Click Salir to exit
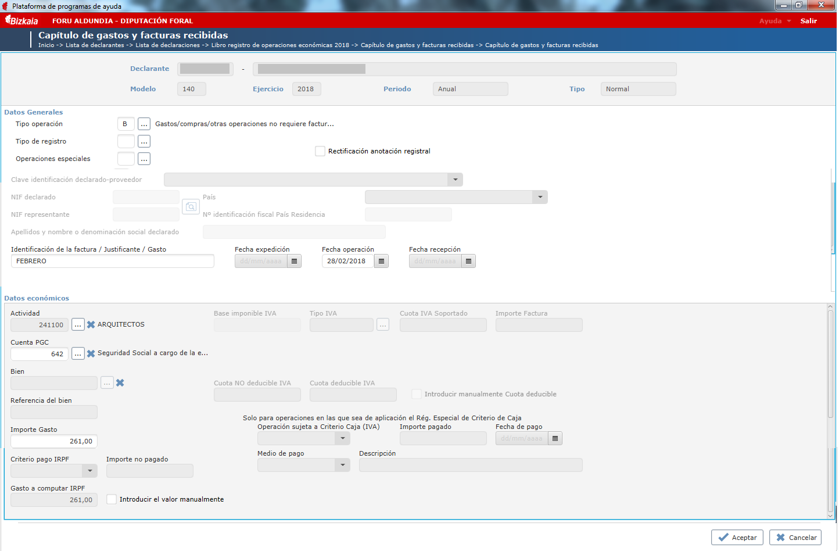The width and height of the screenshot is (839, 551). tap(809, 21)
